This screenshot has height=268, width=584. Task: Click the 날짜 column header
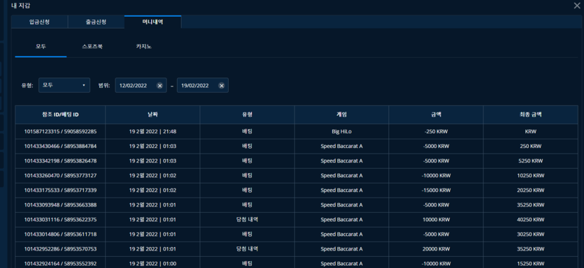[152, 115]
